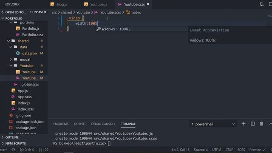
Task: Open the source control compare changes icon
Action: point(262,4)
